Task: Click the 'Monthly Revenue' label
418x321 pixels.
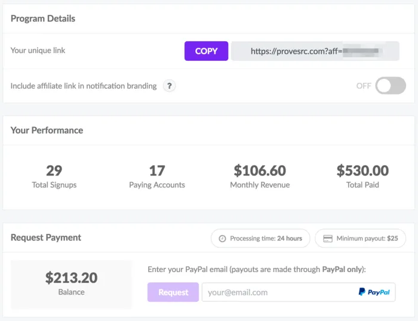Action: (x=260, y=185)
